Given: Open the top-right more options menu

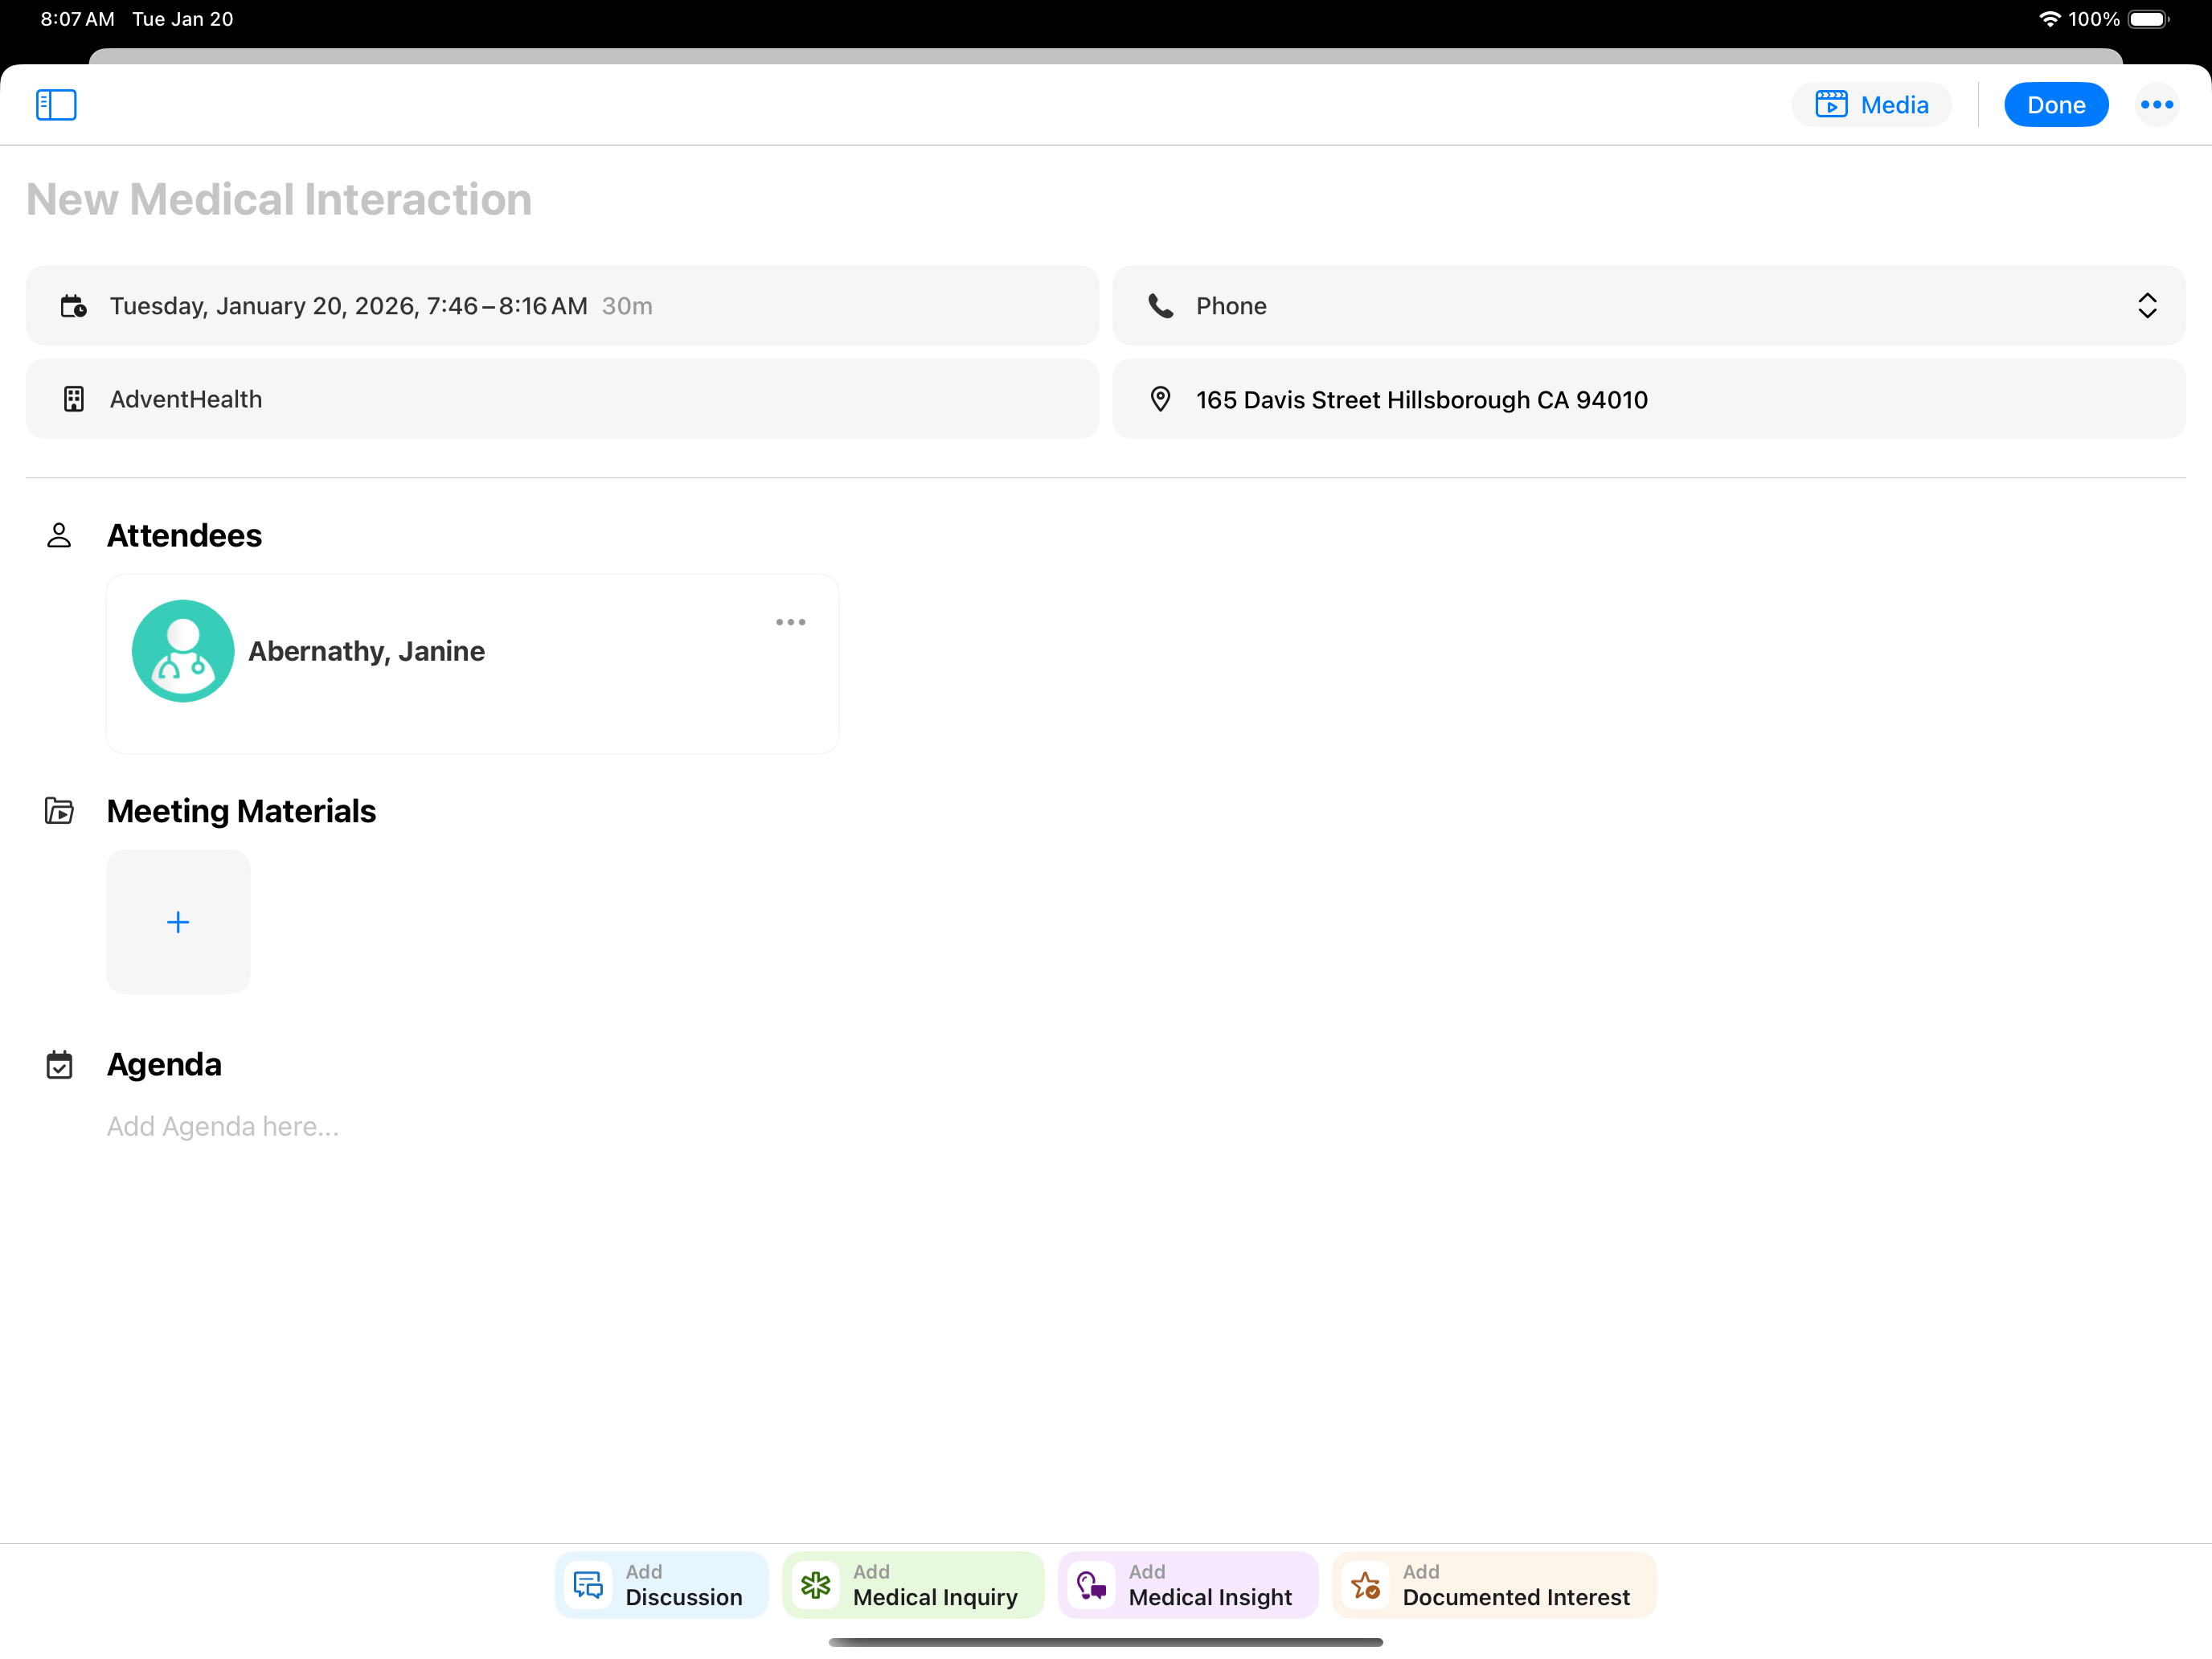Looking at the screenshot, I should click(x=2156, y=105).
